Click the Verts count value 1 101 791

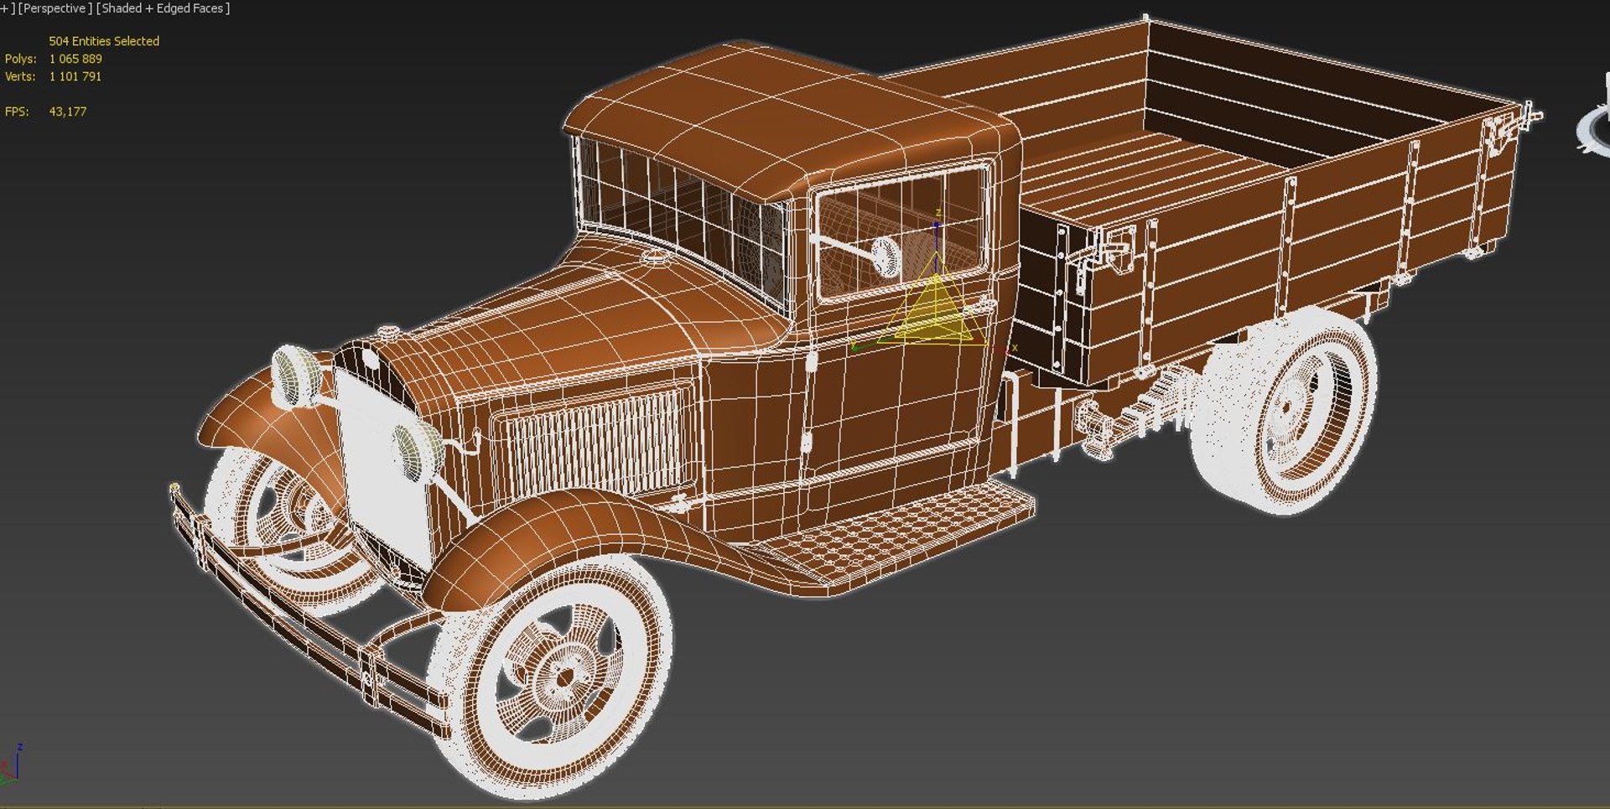pos(75,76)
